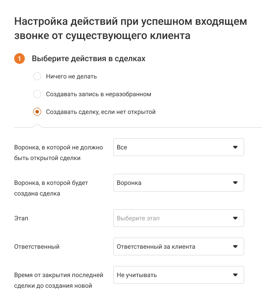Click the 'Этап' field label
The width and height of the screenshot is (276, 305).
21,218
